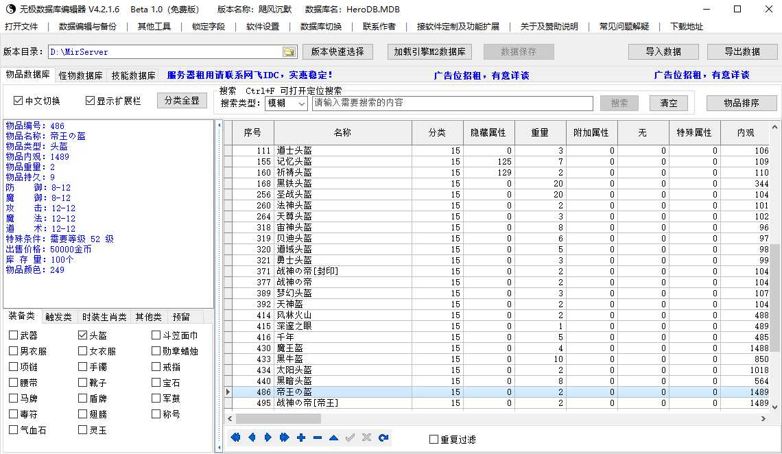
Task: Switch to the 怪物数据库 tab
Action: [x=81, y=75]
